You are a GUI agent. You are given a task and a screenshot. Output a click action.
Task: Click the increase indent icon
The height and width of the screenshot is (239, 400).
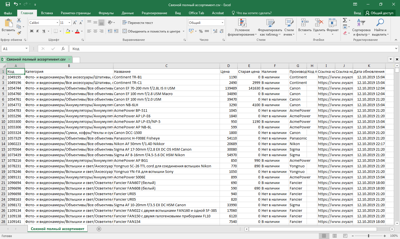tap(116, 31)
